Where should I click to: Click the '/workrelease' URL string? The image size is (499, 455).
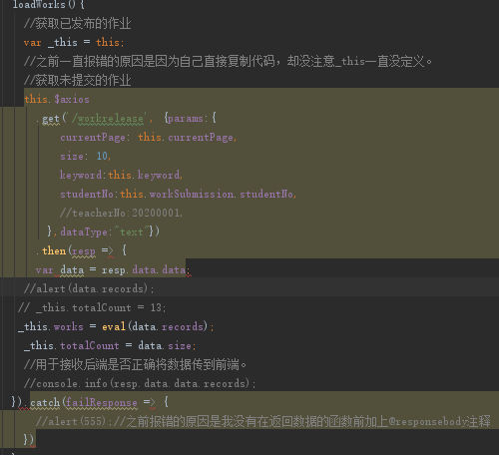click(108, 118)
